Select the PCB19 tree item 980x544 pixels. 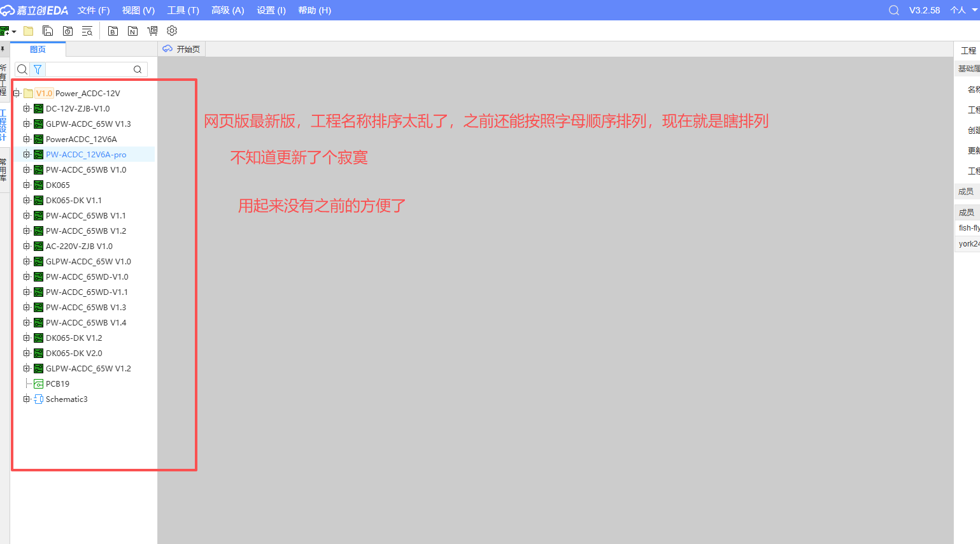coord(57,383)
